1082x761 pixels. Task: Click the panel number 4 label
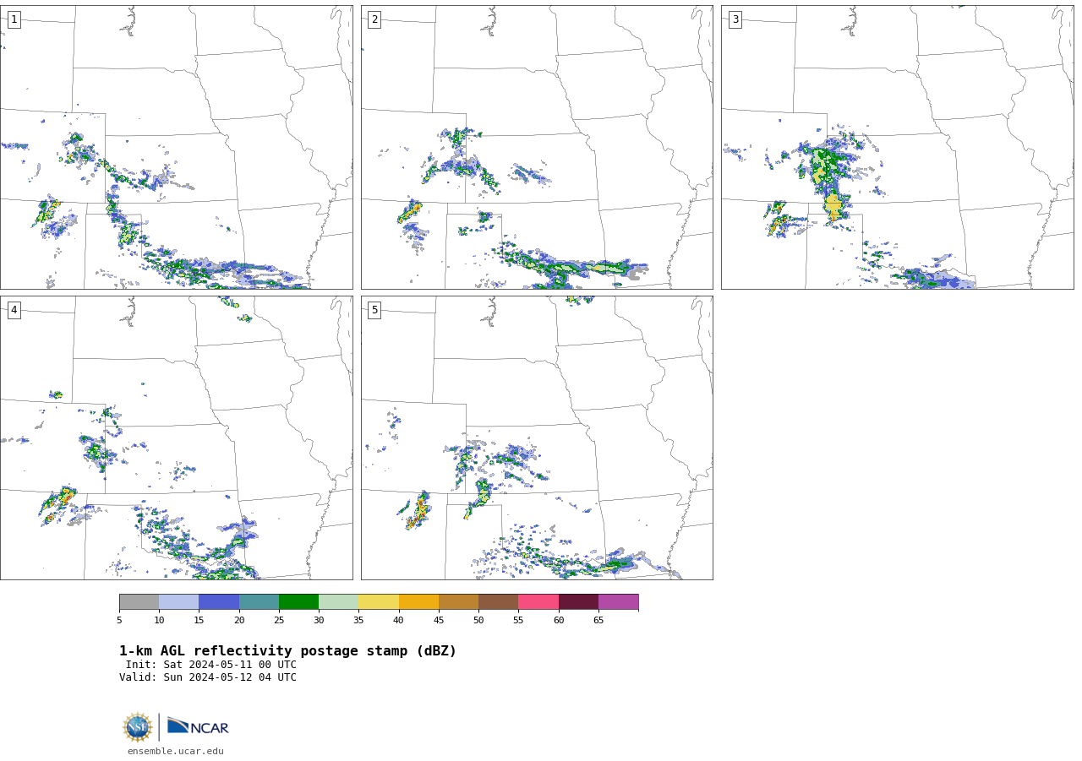(x=14, y=310)
